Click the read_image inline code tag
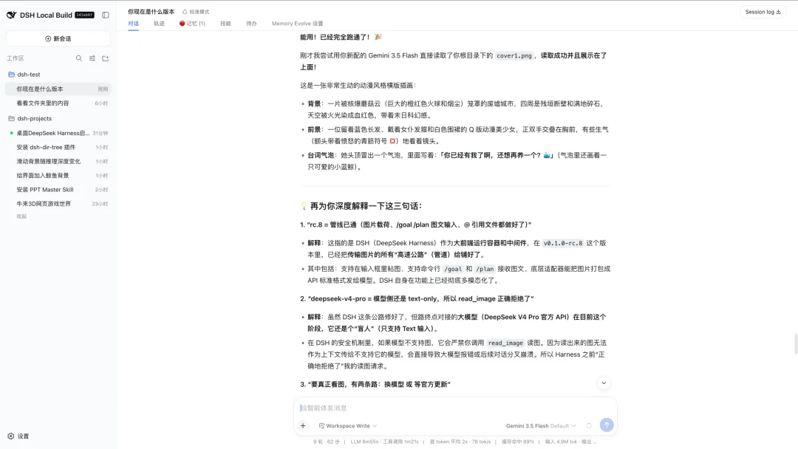This screenshot has height=449, width=798. coord(505,343)
